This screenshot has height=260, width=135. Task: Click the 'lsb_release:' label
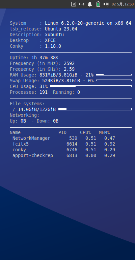[26, 29]
